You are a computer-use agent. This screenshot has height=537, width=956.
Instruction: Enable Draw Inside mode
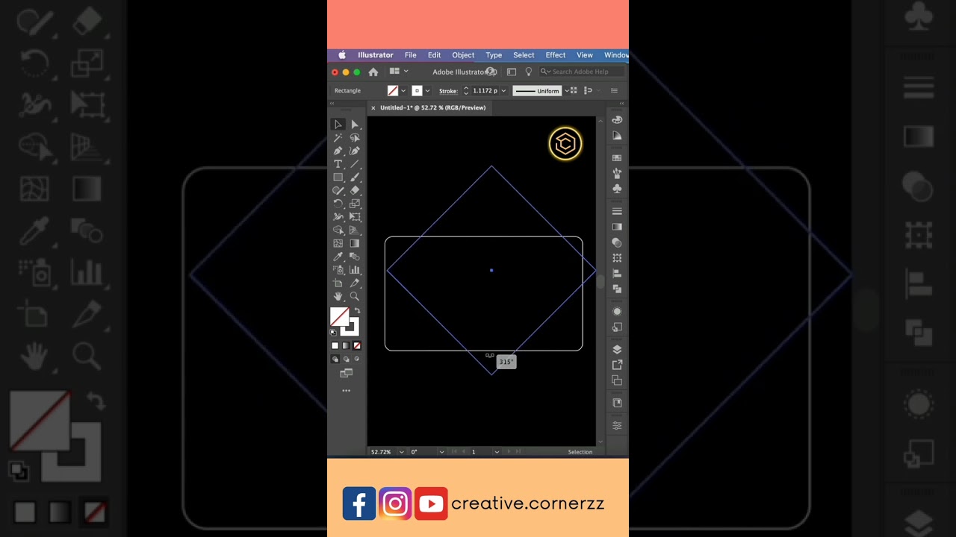pos(356,359)
